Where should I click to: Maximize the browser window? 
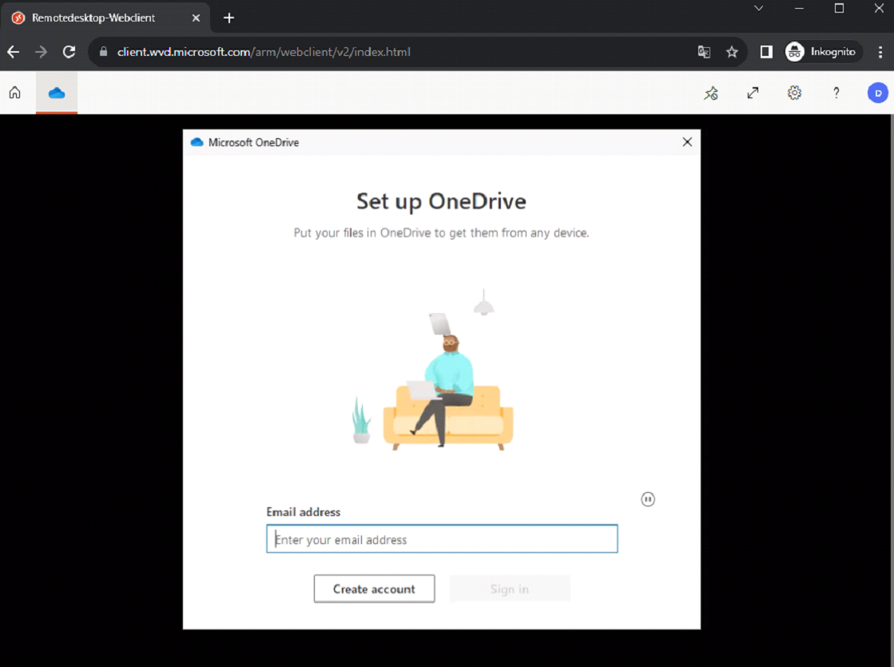(x=839, y=8)
